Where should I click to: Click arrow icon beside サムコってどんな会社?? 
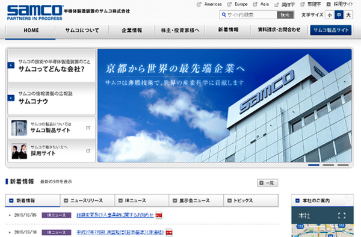[x=11, y=66]
